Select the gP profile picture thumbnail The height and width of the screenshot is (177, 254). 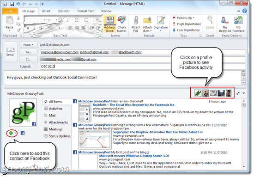(198, 93)
